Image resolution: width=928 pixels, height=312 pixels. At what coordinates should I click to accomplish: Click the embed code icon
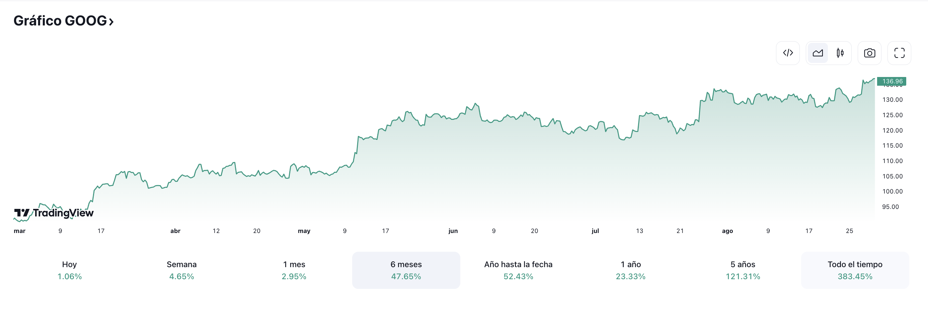(787, 53)
